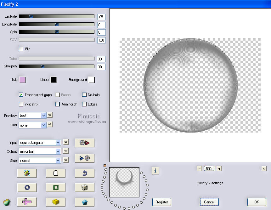The height and width of the screenshot is (210, 271).
Task: Click the arrow-to-disc save button
Action: click(x=85, y=158)
